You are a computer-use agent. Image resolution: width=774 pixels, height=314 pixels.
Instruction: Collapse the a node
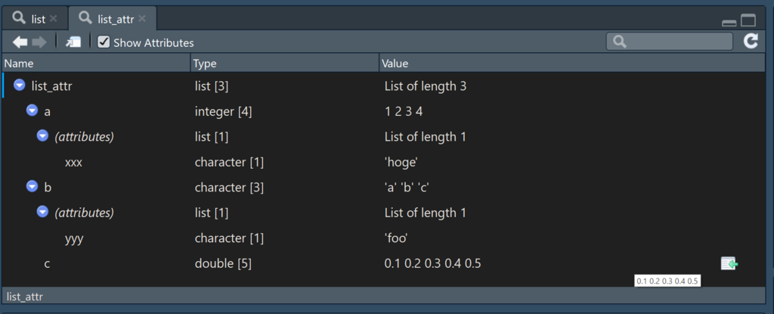[x=32, y=110]
